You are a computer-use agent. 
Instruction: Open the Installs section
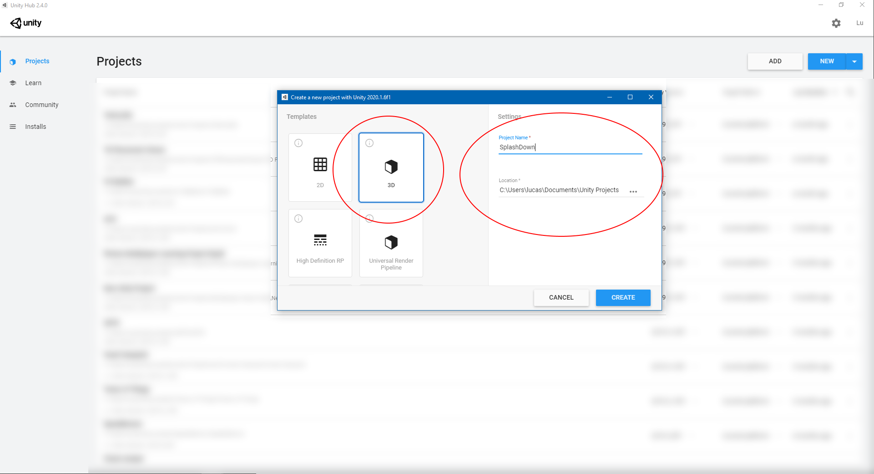click(x=35, y=127)
